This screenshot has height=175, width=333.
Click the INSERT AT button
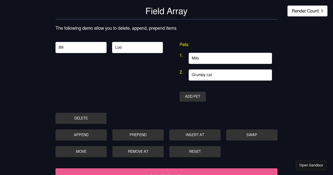tap(195, 135)
